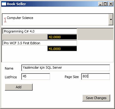Screen dimensions: 115x109
Task: Click the Page Size label
Action: 72,77
